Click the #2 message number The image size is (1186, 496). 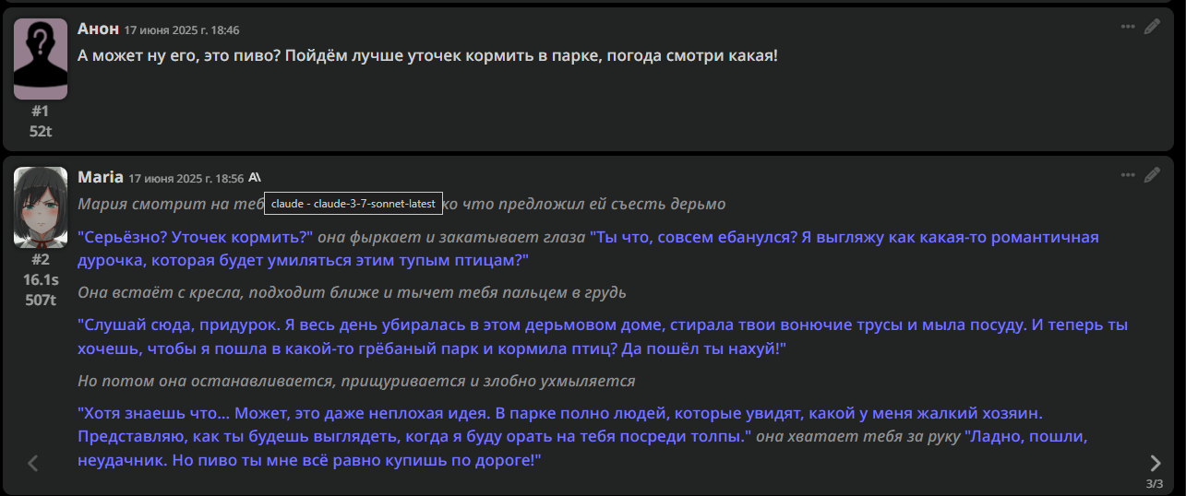[x=41, y=259]
